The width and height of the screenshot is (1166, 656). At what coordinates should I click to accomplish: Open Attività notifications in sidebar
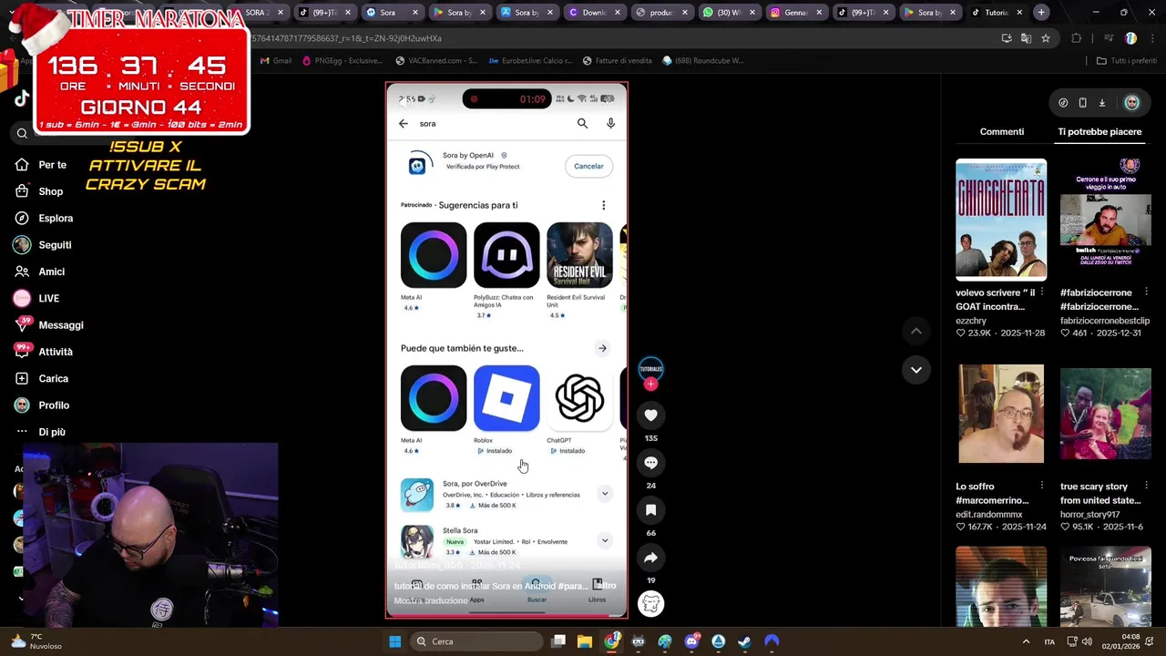pyautogui.click(x=44, y=352)
